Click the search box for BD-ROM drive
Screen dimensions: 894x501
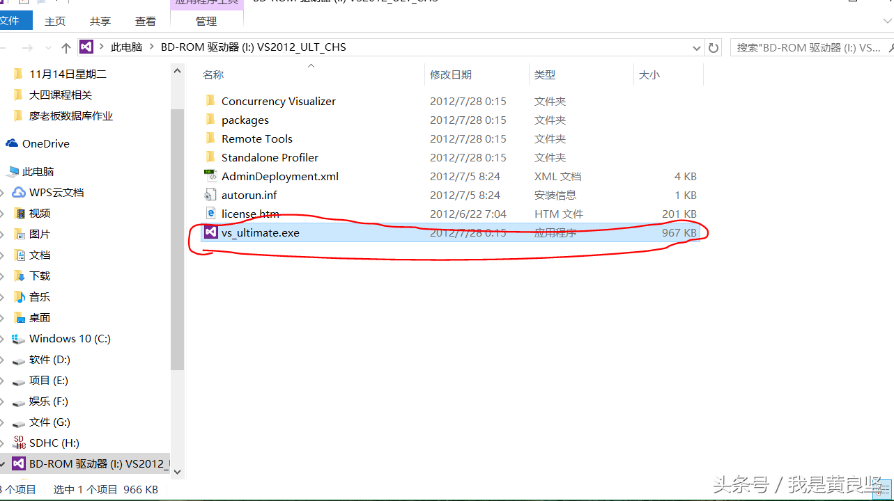(x=812, y=47)
